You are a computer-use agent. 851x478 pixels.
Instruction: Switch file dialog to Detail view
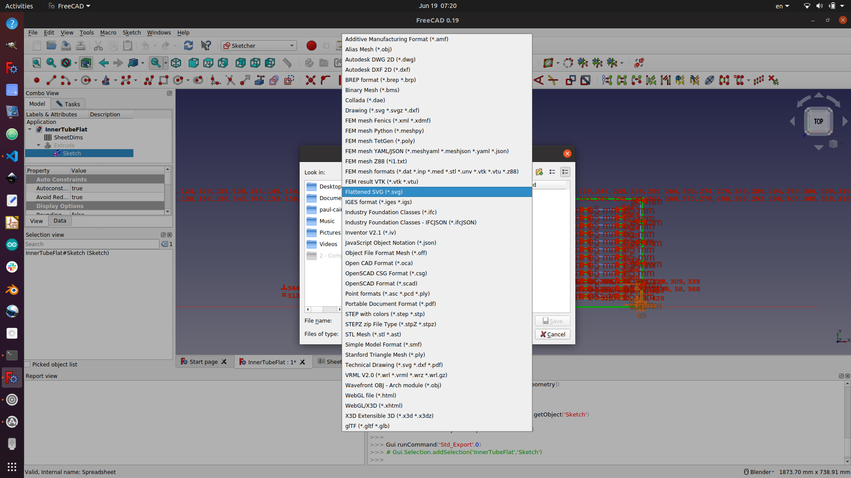(565, 172)
